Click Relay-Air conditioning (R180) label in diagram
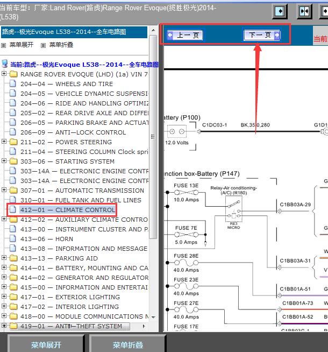Image resolution: width=328 pixels, height=352 pixels. [x=233, y=191]
